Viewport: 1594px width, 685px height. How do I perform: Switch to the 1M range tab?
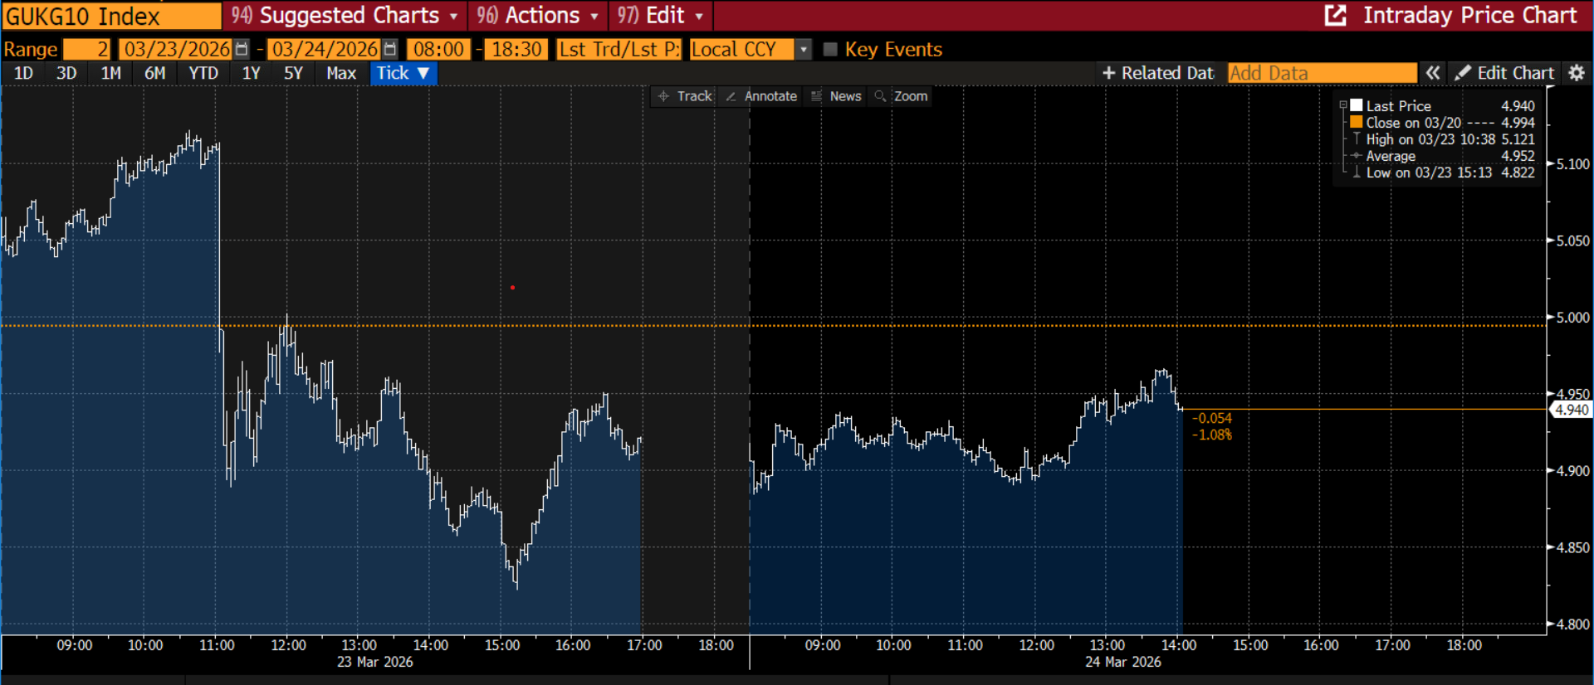click(x=110, y=73)
